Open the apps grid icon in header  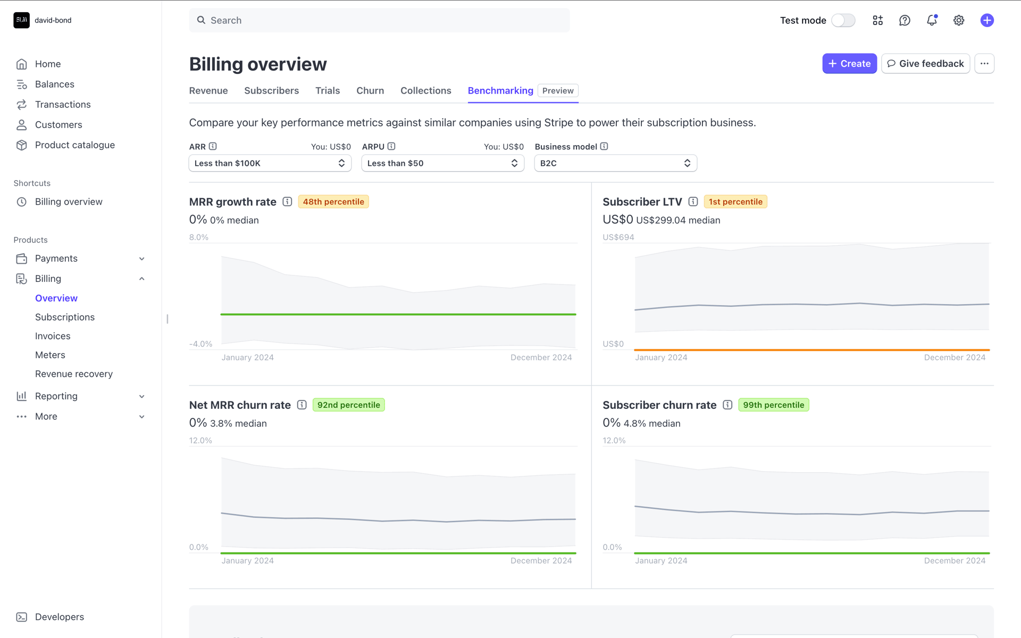(x=877, y=20)
